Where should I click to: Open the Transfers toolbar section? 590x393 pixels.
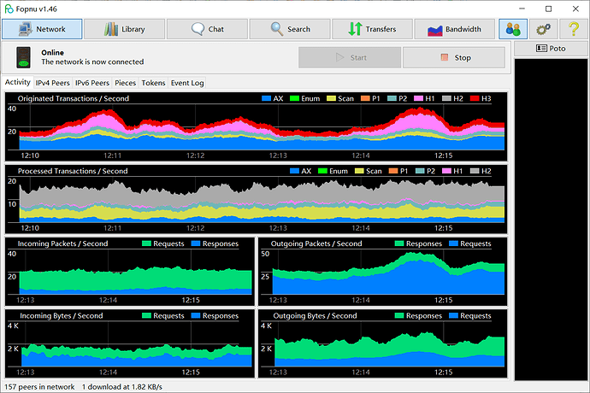point(372,29)
